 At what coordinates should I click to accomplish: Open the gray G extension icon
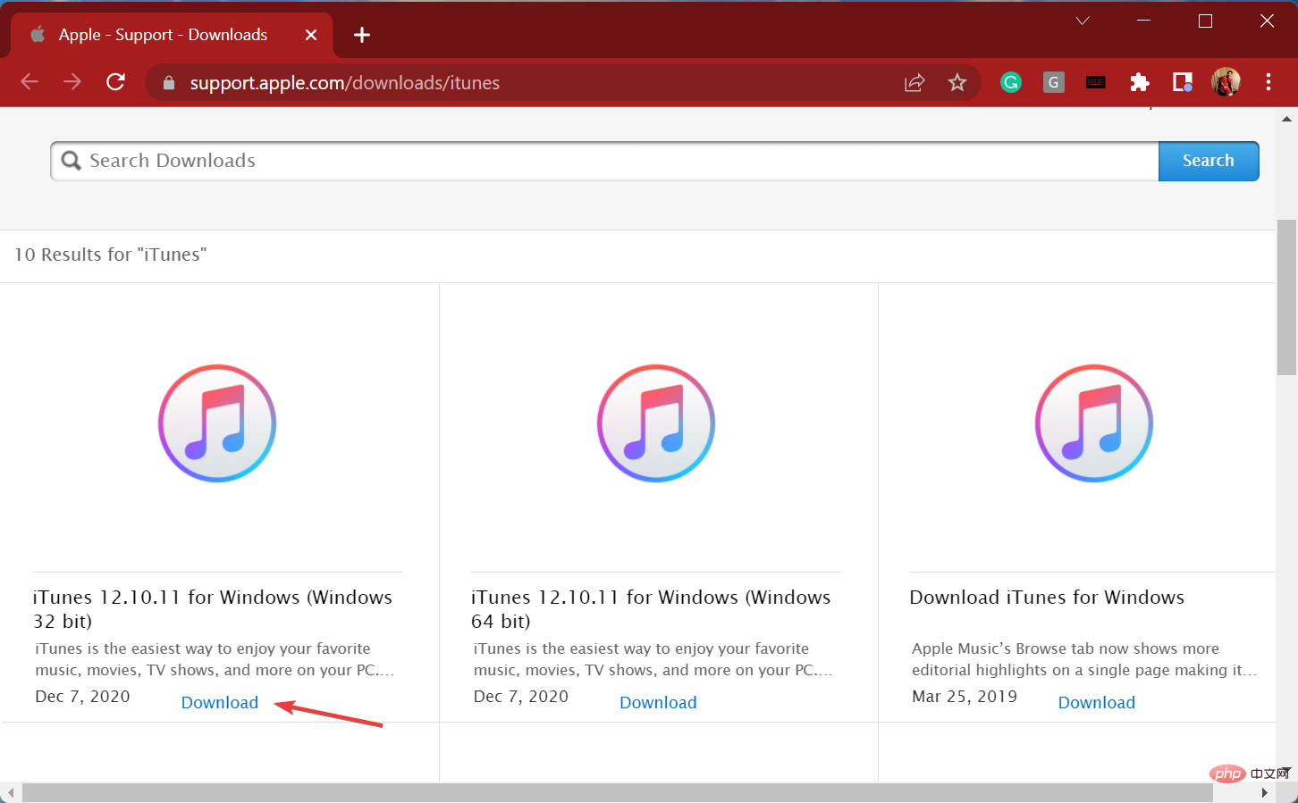pyautogui.click(x=1054, y=83)
